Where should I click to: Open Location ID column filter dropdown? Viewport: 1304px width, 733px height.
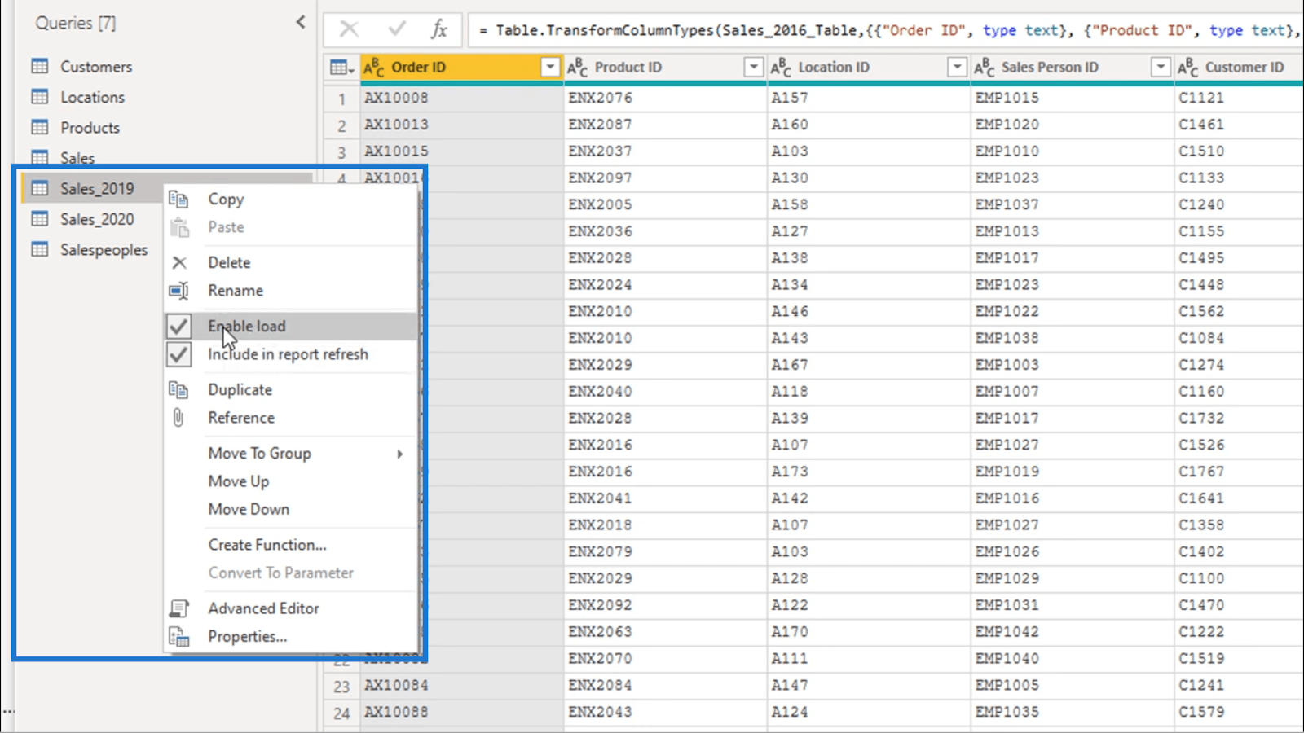(958, 68)
